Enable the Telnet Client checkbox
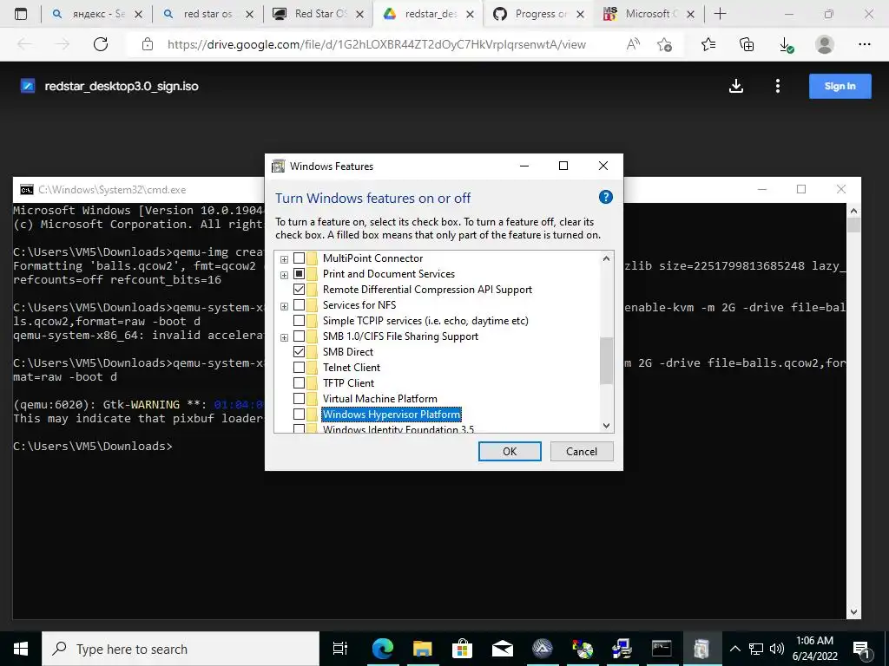 299,368
